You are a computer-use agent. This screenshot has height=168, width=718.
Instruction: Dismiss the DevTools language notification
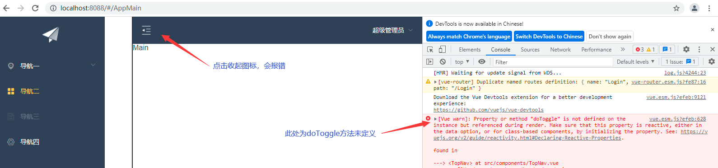[x=713, y=30]
